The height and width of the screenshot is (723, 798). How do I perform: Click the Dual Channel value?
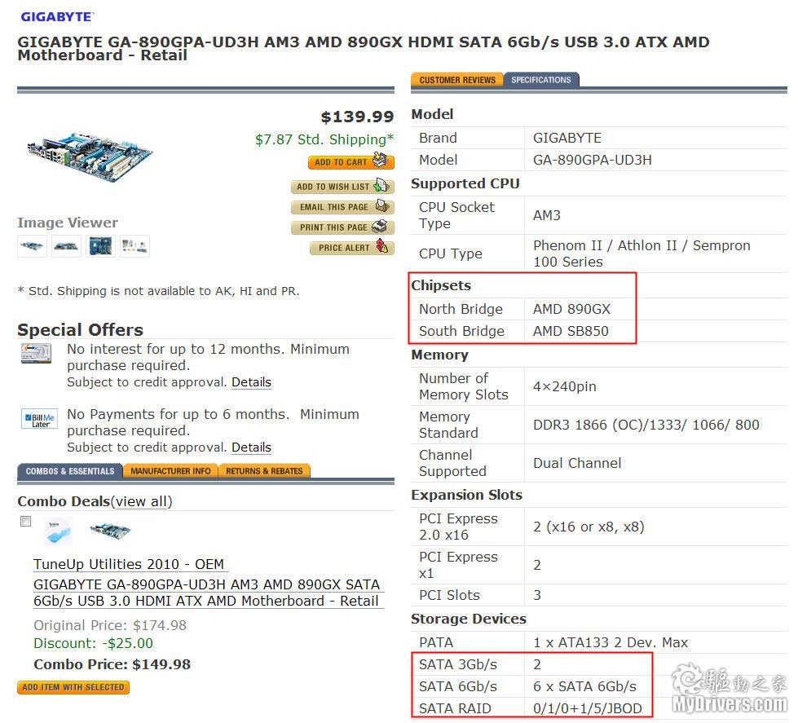click(x=577, y=464)
